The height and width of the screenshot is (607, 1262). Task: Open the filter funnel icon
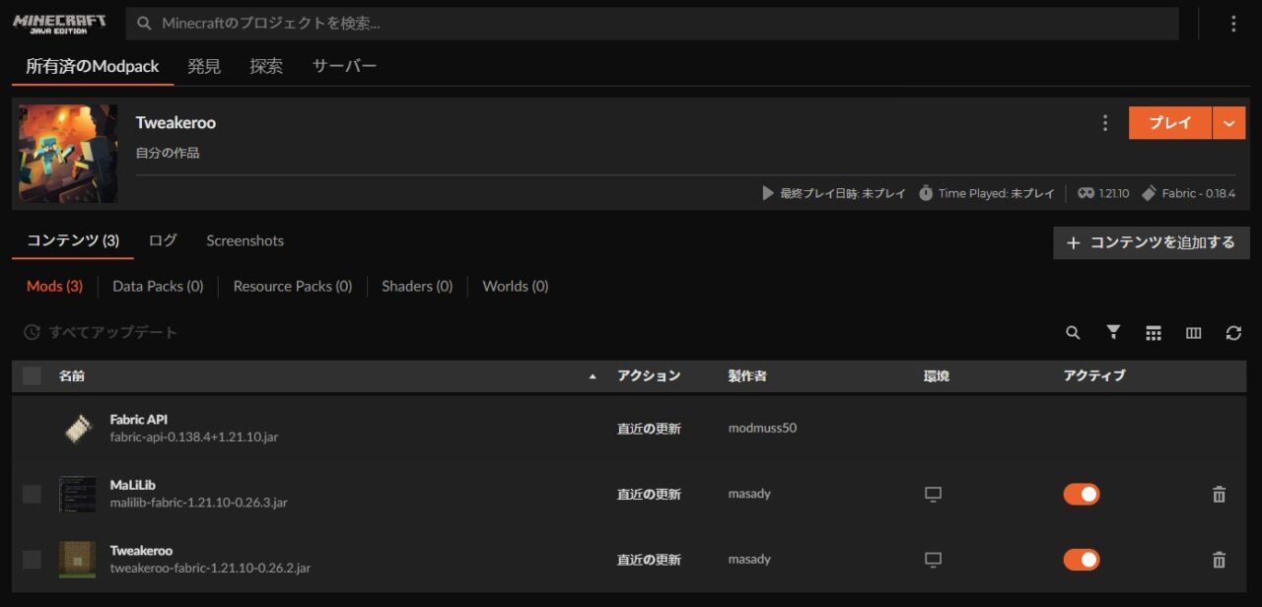(x=1113, y=332)
